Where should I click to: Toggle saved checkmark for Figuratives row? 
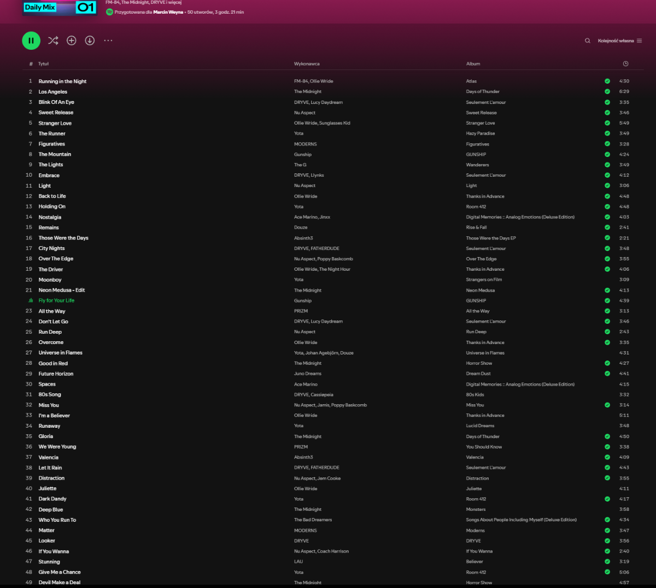click(607, 144)
